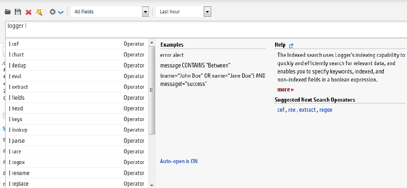Click the open folder icon in the toolbar
Screen dimensions: 407x188
click(x=8, y=12)
